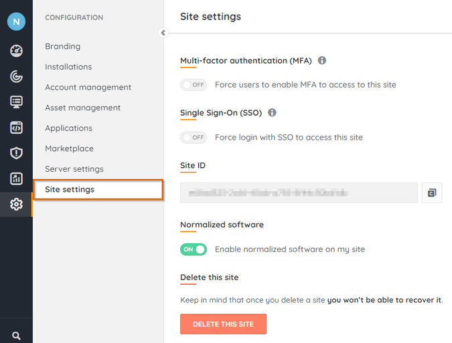Image resolution: width=452 pixels, height=343 pixels.
Task: Click the Delete This Site button
Action: point(223,324)
